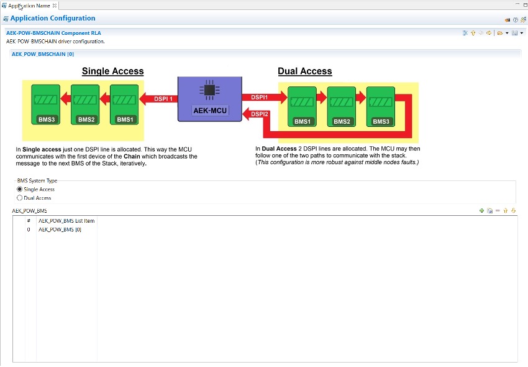Click the AEK_POW_BMSCHAIN [0] breadcrumb link
This screenshot has width=528, height=367.
tap(43, 54)
